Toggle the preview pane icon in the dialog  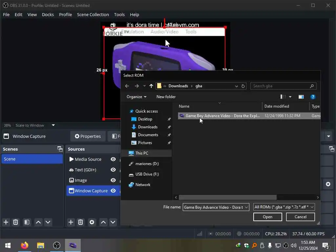(301, 97)
